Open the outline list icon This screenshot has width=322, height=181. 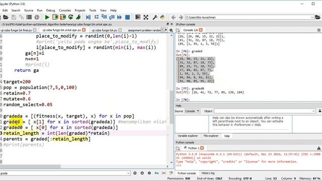pos(29,17)
